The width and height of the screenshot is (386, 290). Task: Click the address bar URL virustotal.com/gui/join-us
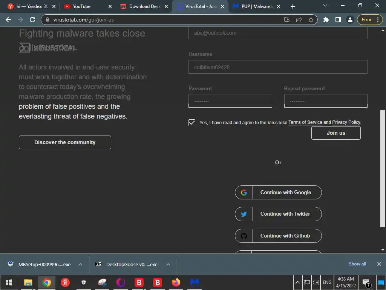(x=83, y=20)
